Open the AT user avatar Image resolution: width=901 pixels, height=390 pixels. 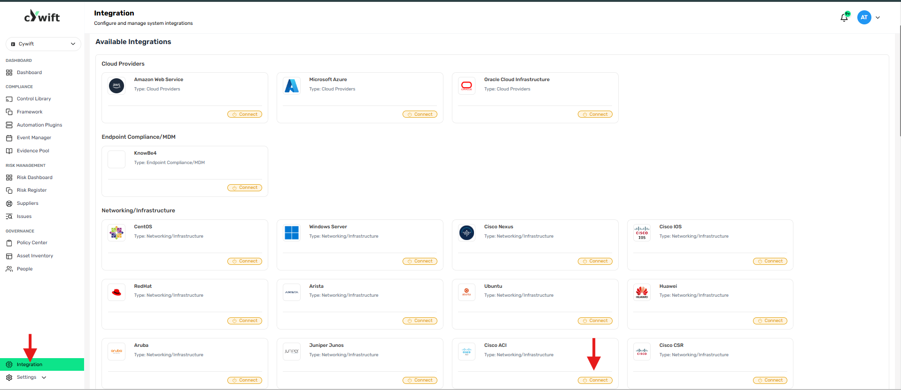click(864, 17)
